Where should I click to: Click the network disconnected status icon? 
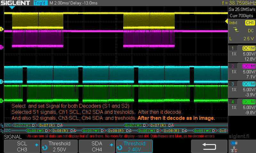pyautogui.click(x=234, y=149)
